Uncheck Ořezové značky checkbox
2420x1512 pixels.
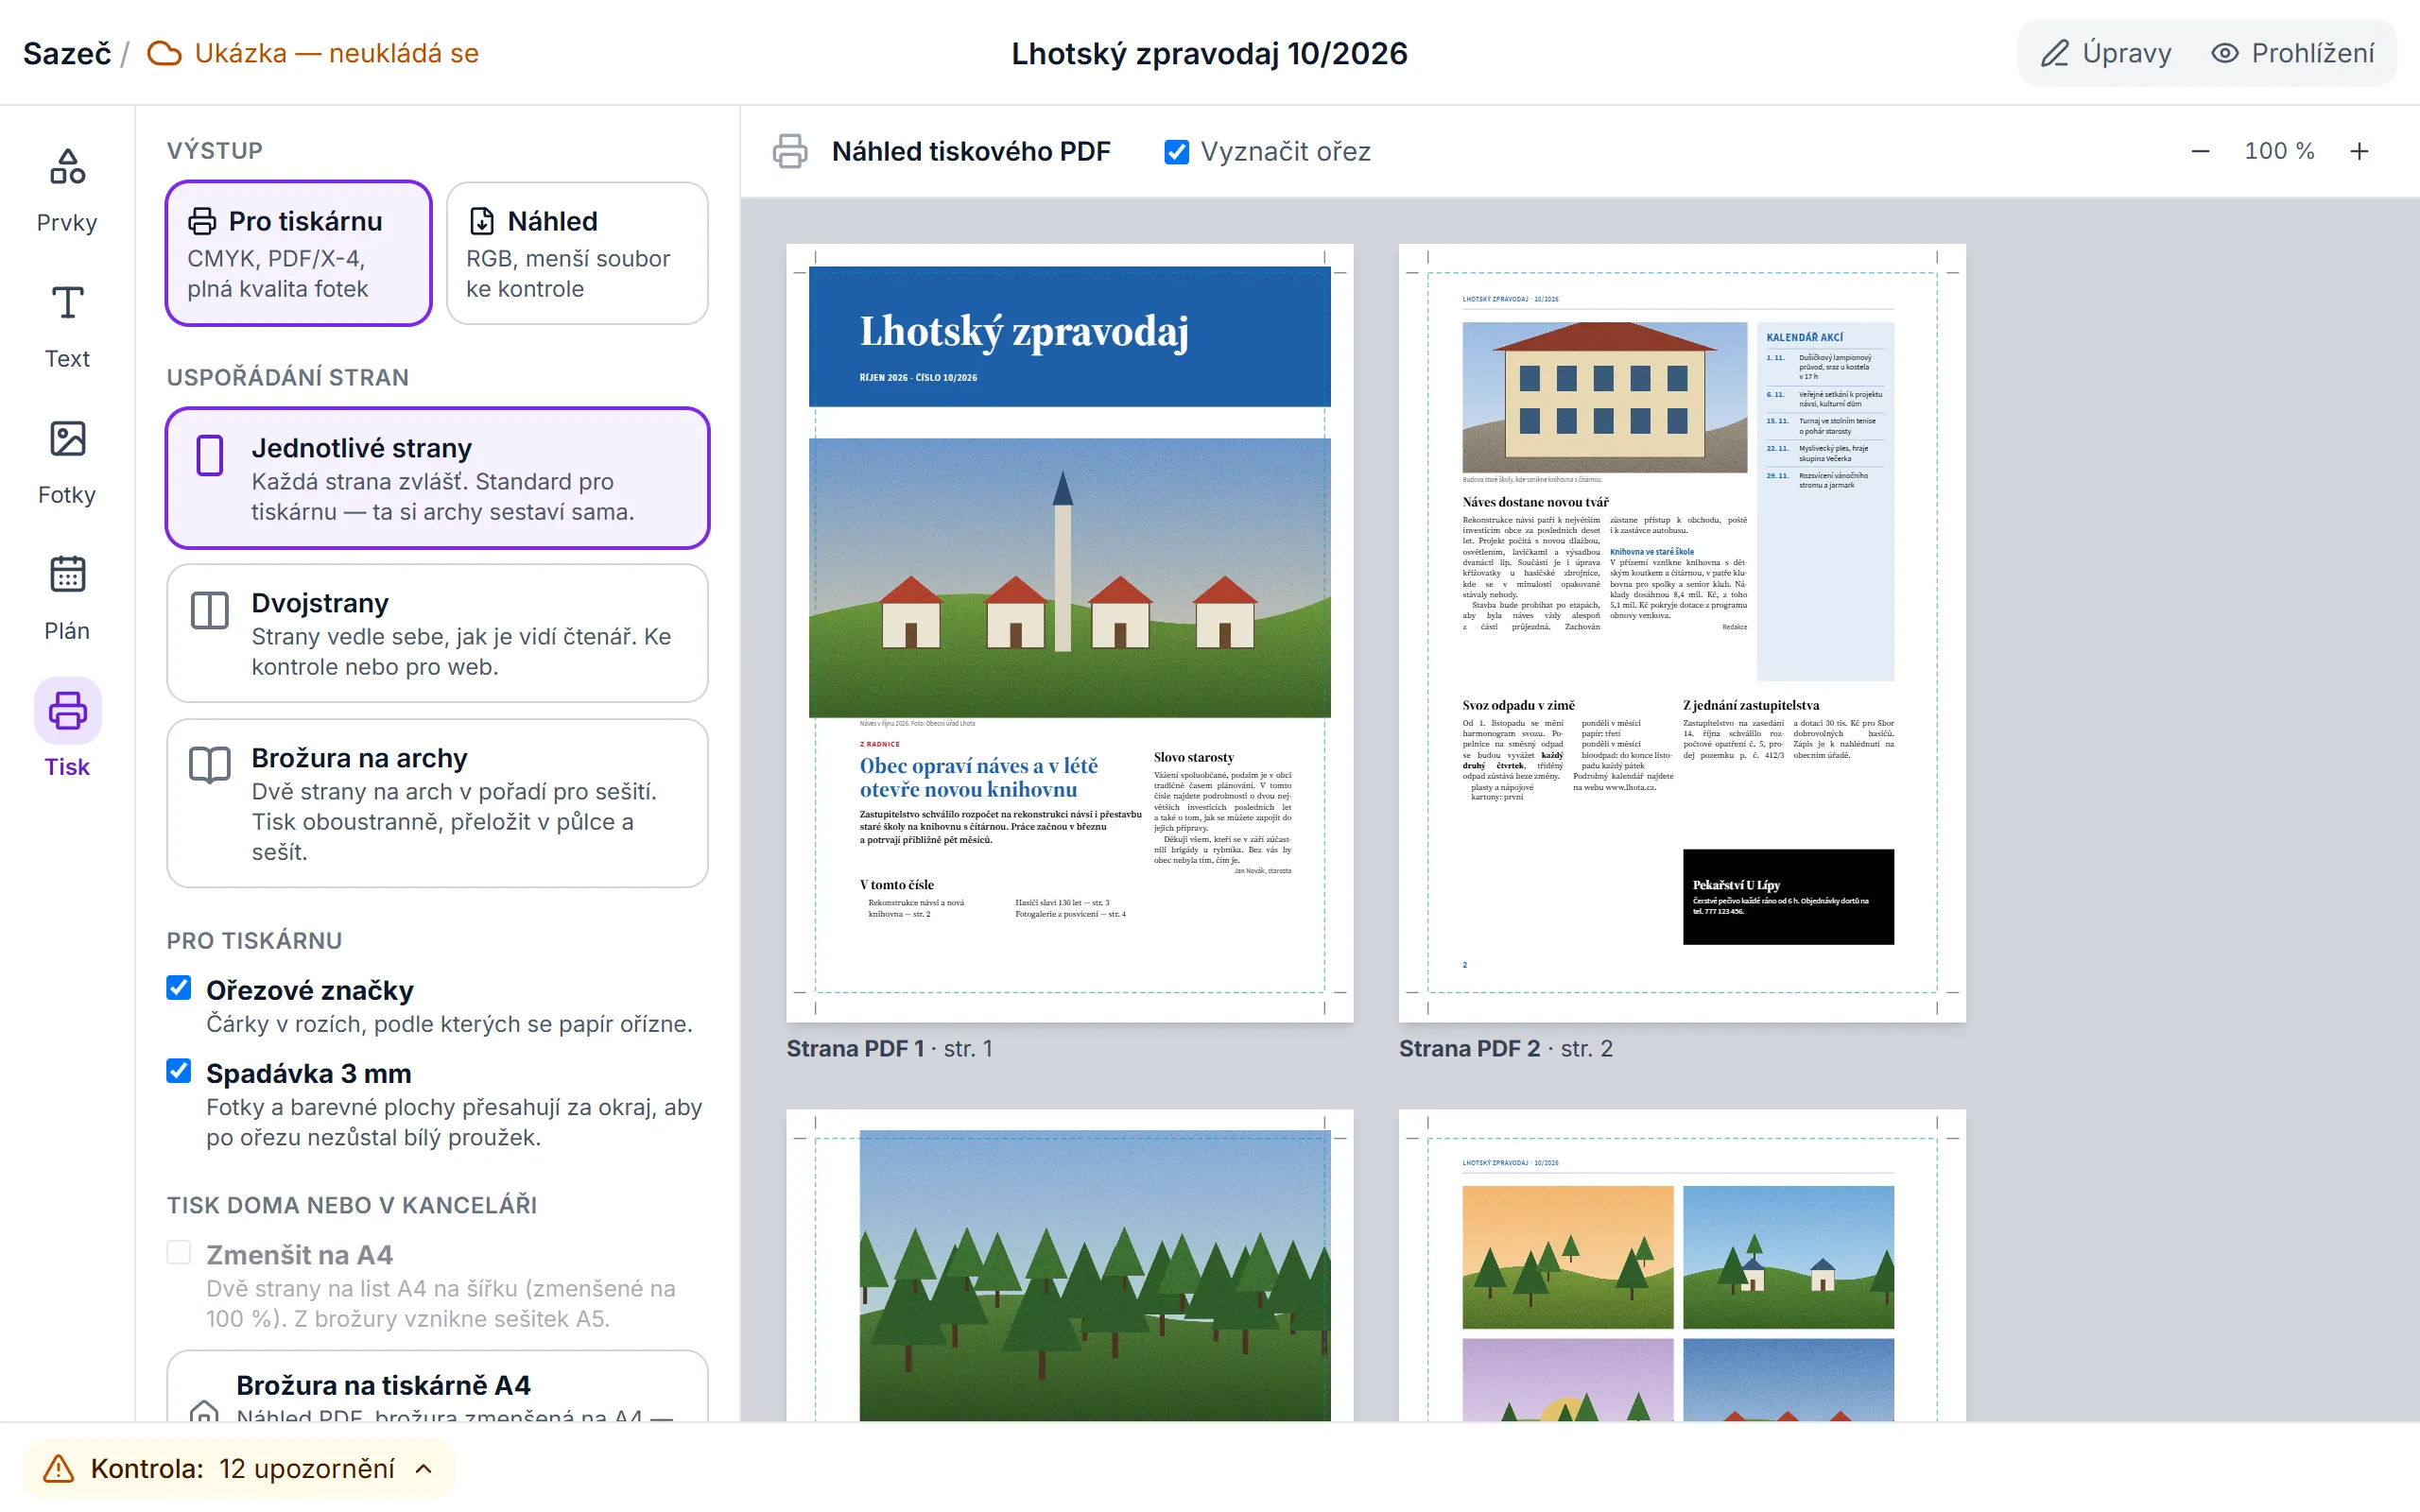[179, 988]
